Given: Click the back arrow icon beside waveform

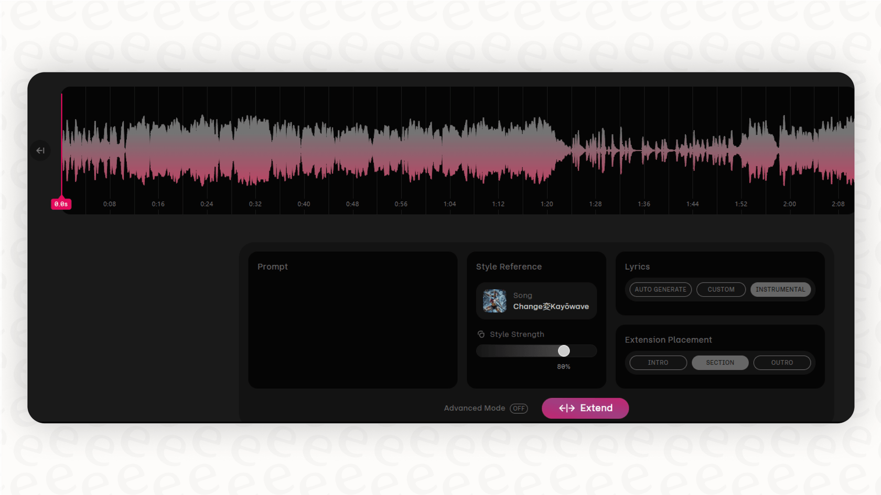Looking at the screenshot, I should 40,151.
